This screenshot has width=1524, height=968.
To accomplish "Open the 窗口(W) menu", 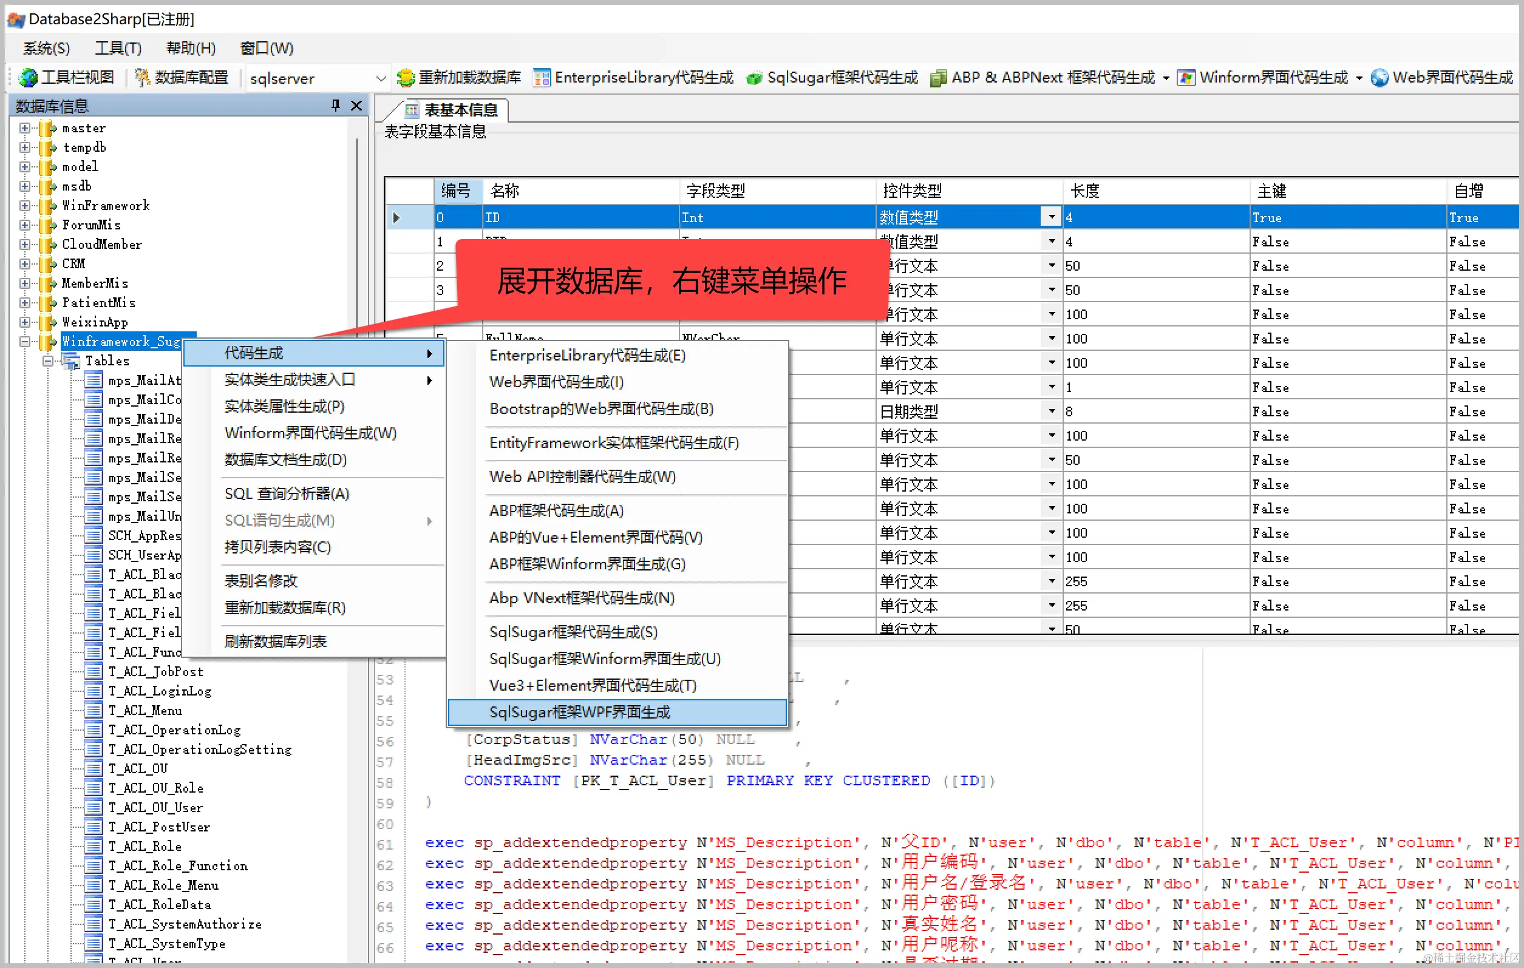I will (x=267, y=48).
